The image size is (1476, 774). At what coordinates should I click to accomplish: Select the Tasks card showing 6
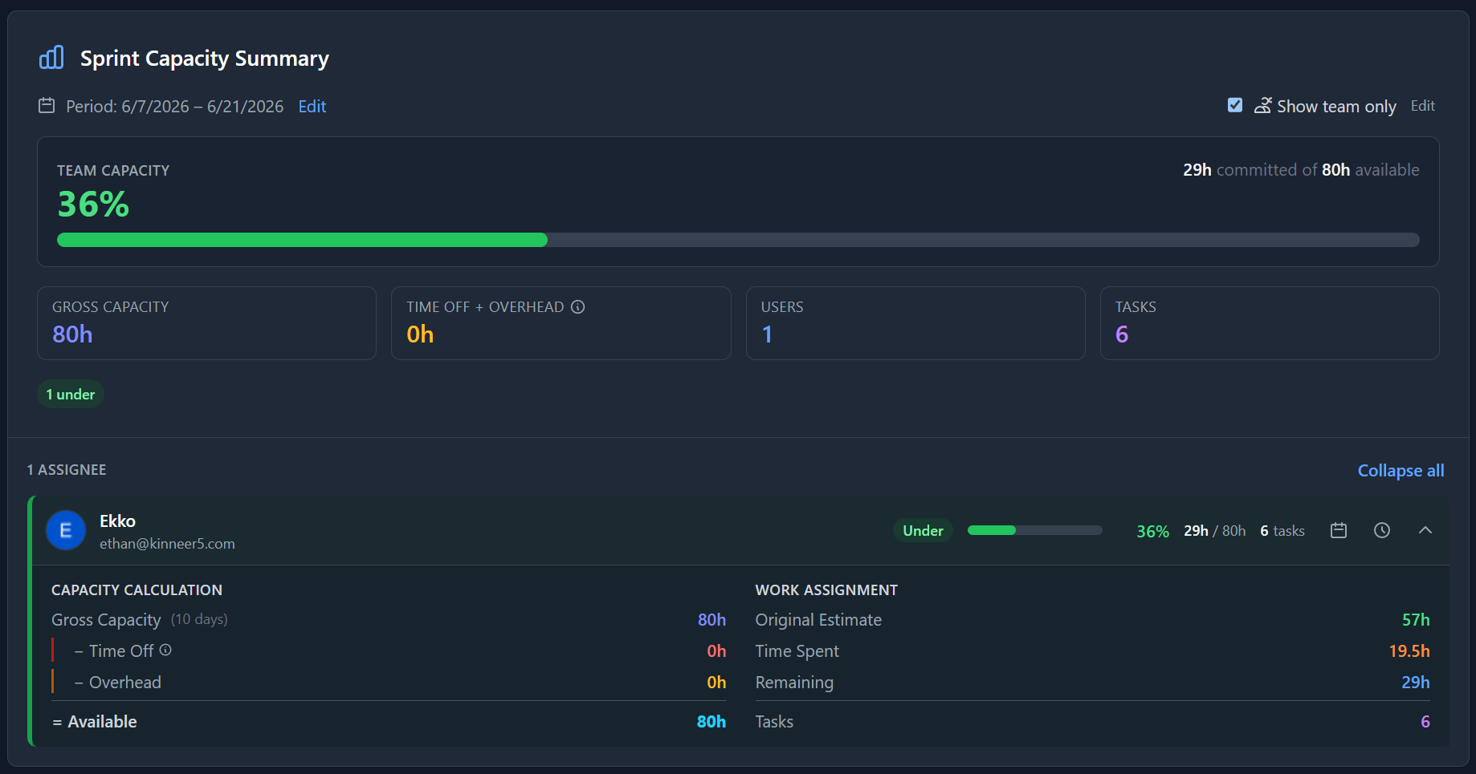click(1270, 323)
